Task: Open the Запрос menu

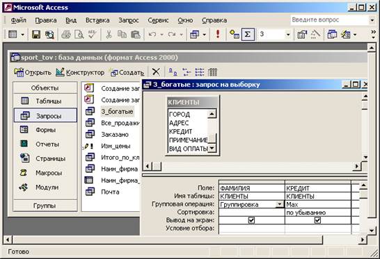Action: 129,20
